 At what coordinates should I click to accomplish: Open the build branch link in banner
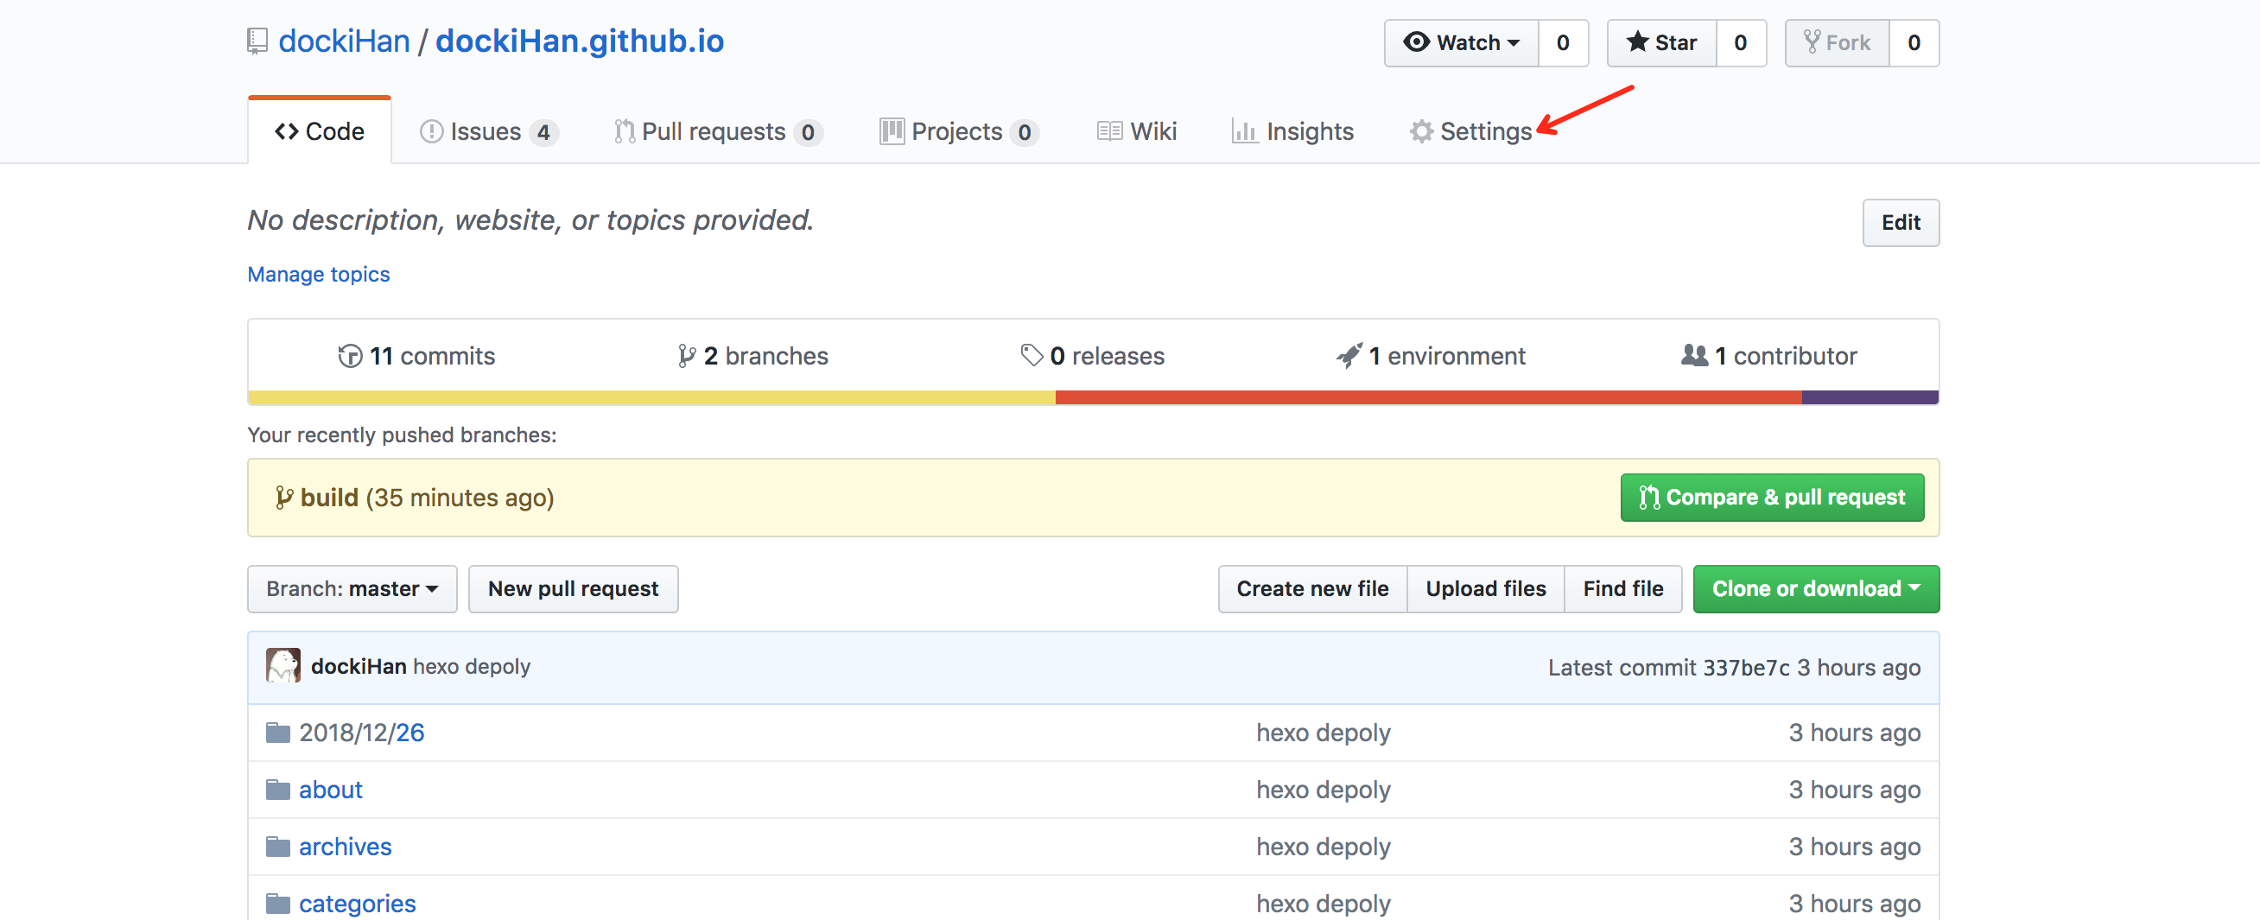329,498
